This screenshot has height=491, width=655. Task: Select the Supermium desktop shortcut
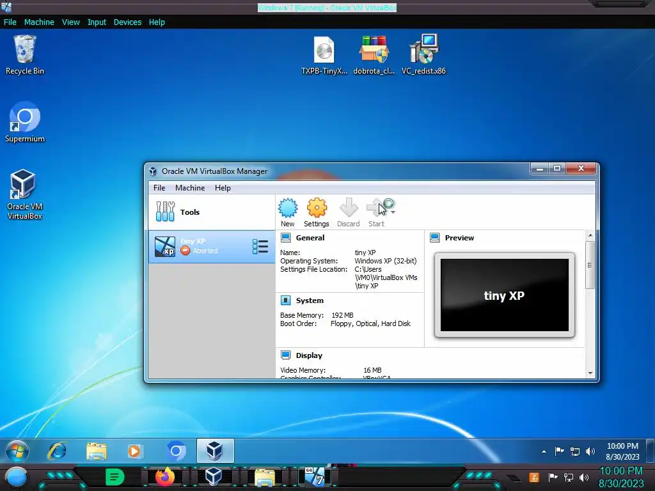tap(25, 122)
